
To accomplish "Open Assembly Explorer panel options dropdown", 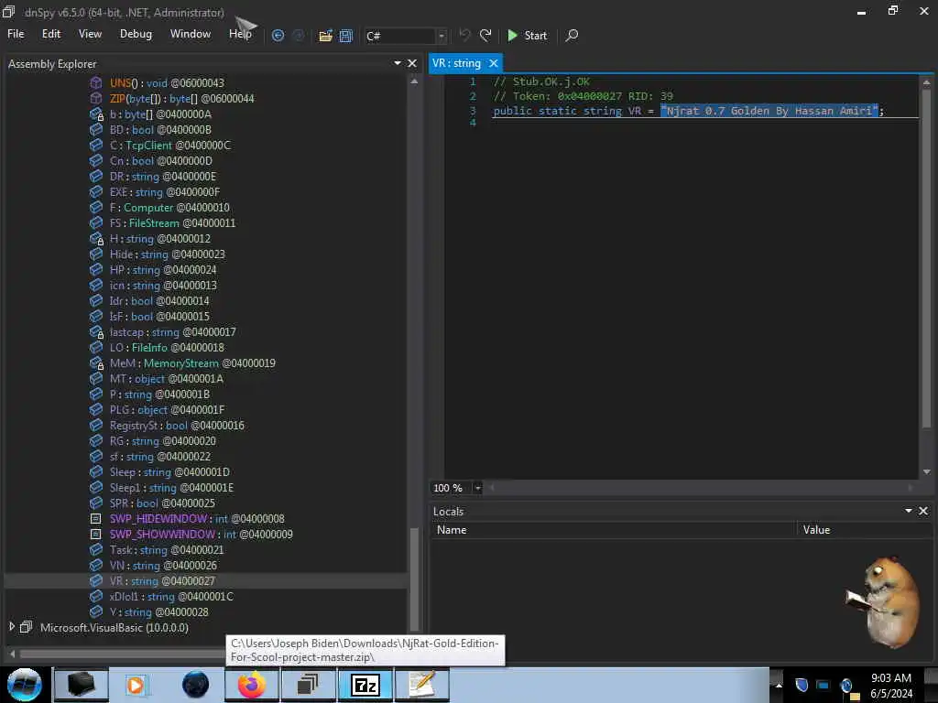I will [398, 63].
